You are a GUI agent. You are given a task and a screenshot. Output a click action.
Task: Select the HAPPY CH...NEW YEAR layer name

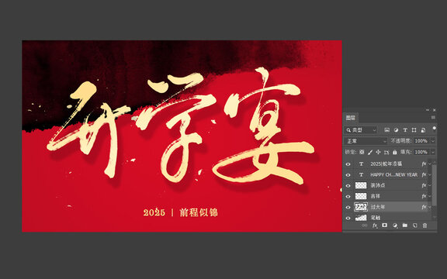[x=394, y=175]
